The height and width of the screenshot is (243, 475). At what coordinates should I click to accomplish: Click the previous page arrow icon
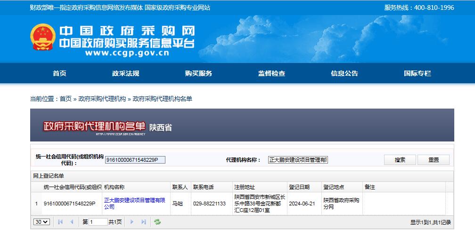click(72, 222)
